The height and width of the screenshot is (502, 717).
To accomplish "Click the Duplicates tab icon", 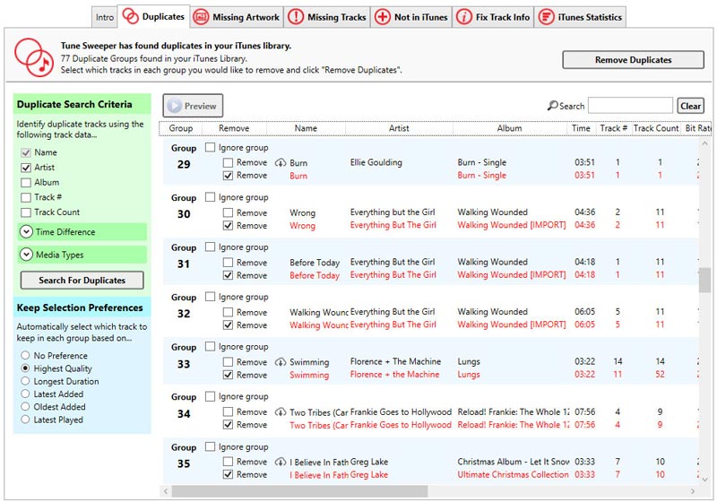I will pyautogui.click(x=131, y=17).
